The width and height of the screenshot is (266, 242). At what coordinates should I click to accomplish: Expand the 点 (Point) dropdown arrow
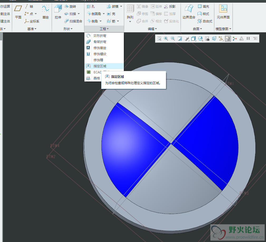coord(36,14)
